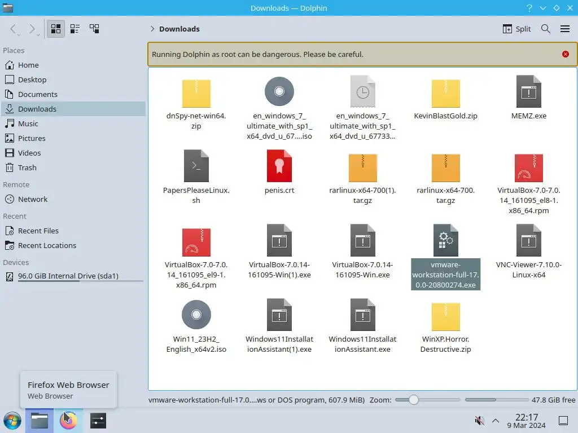Open Recent Files entry
This screenshot has height=433, width=578.
[73, 231]
